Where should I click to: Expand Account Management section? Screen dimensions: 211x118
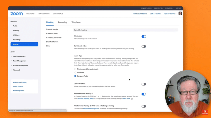20,66
